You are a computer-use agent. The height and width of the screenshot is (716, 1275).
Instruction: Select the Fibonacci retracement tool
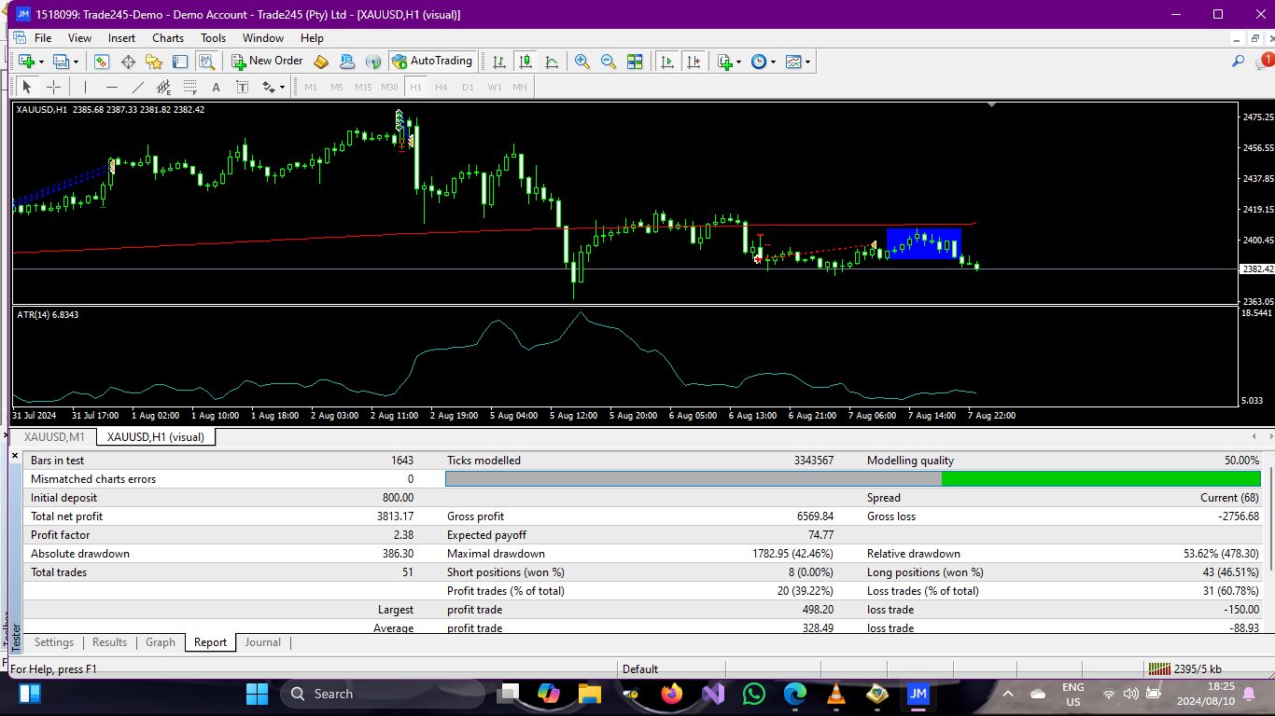pyautogui.click(x=189, y=87)
